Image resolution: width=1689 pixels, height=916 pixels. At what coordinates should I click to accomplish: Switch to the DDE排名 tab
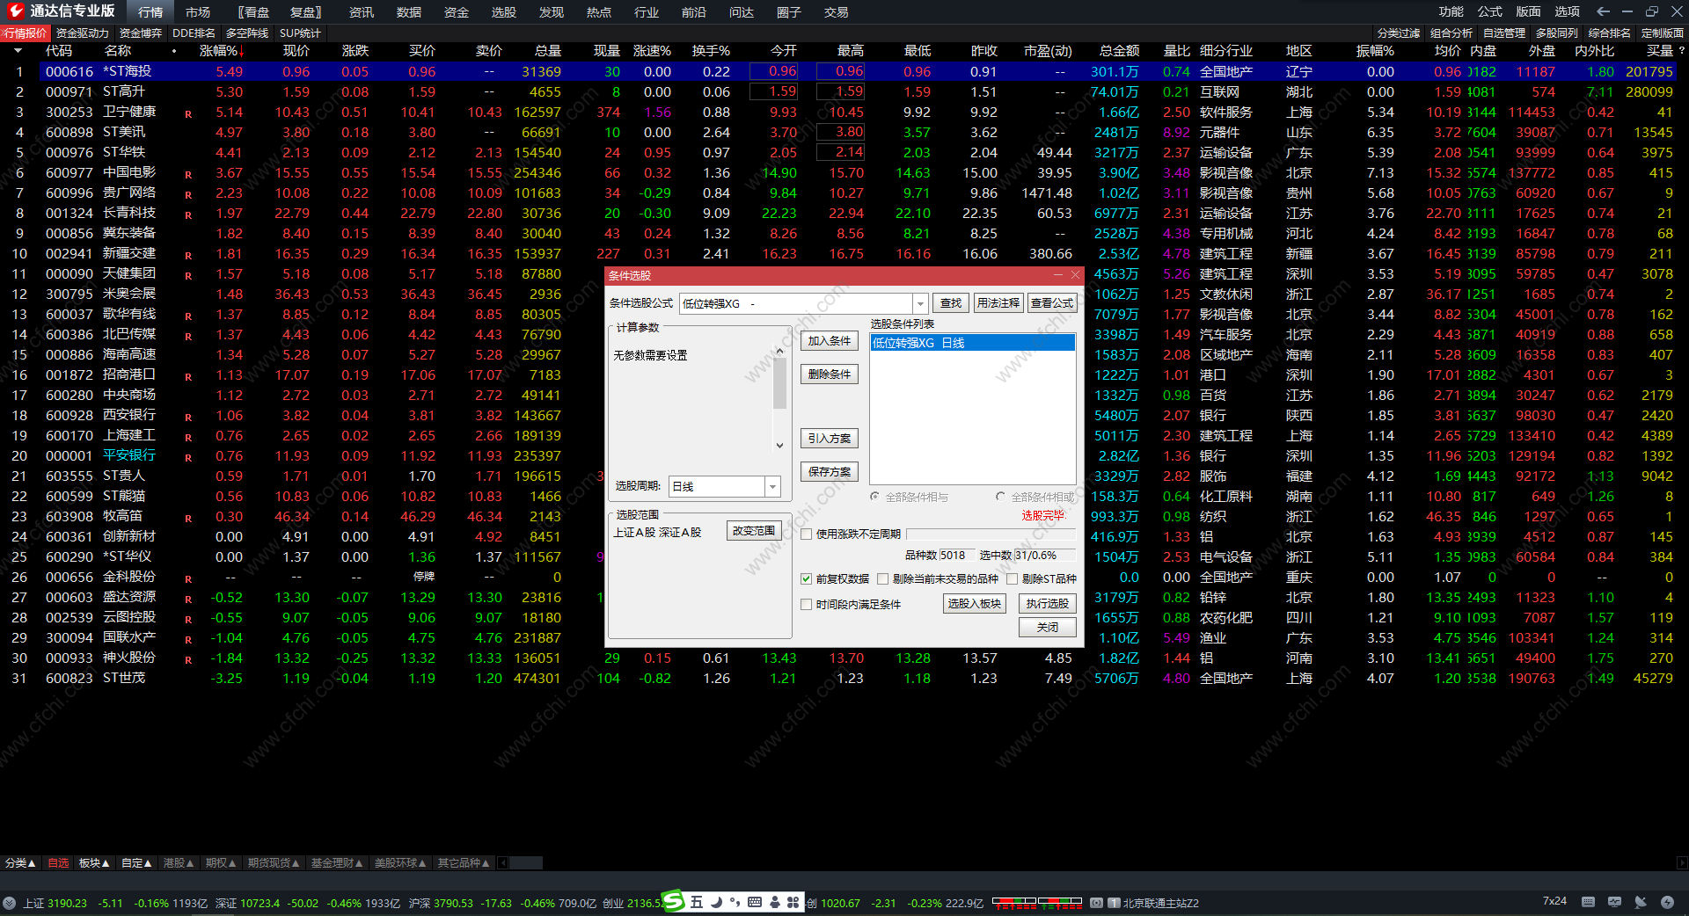click(x=194, y=33)
